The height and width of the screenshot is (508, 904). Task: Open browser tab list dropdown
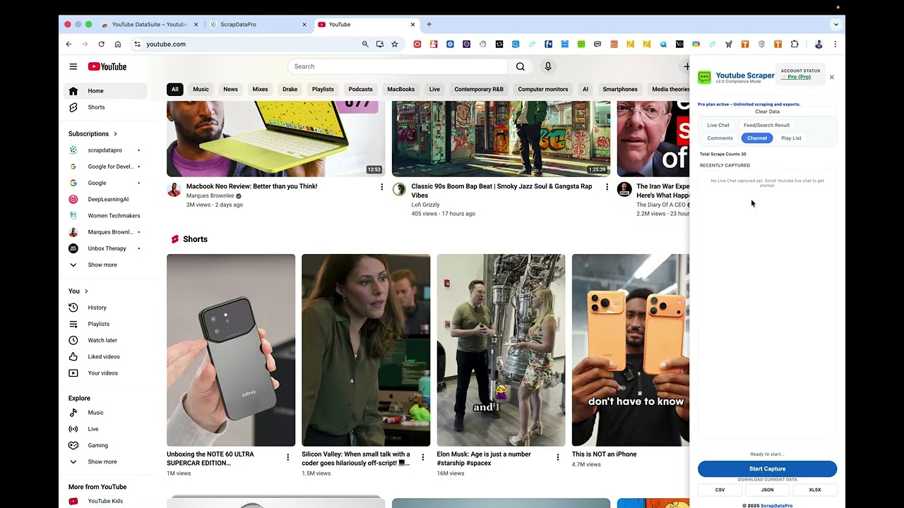pyautogui.click(x=835, y=24)
